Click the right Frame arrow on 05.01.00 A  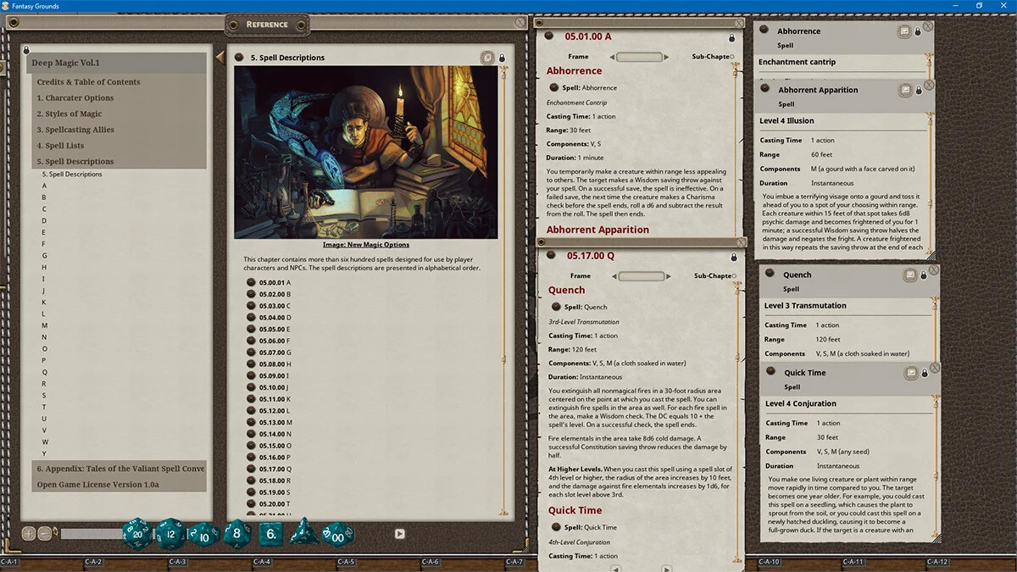click(x=666, y=57)
